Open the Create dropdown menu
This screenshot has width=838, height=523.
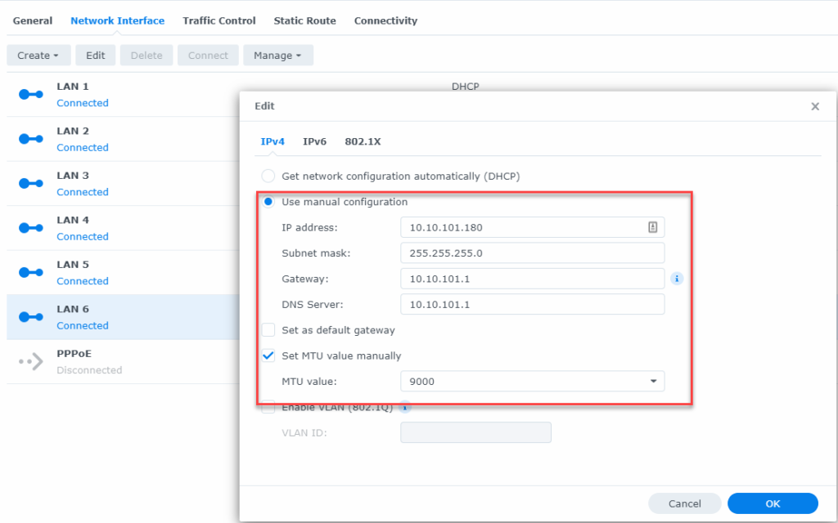(x=38, y=55)
